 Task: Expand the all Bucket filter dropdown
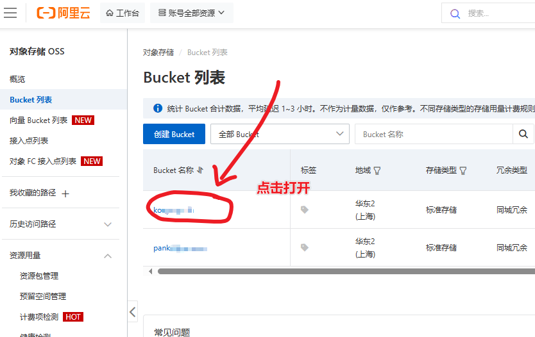279,134
